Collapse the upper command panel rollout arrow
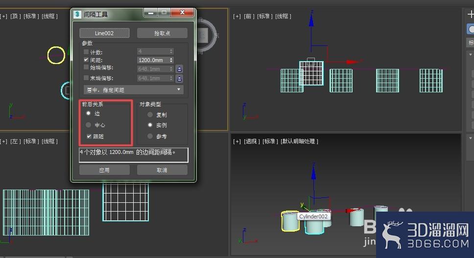The height and width of the screenshot is (258, 474). click(x=471, y=55)
